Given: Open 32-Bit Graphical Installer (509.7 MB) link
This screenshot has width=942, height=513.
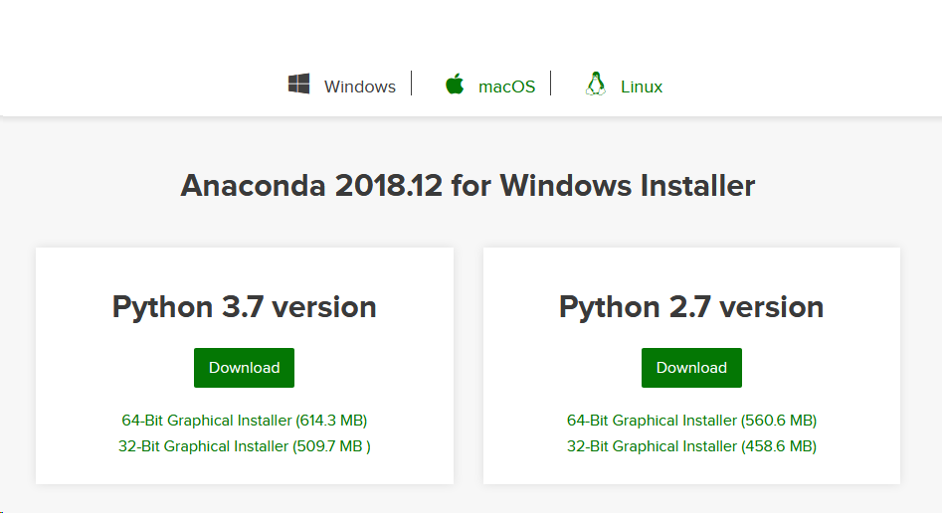Looking at the screenshot, I should 245,446.
